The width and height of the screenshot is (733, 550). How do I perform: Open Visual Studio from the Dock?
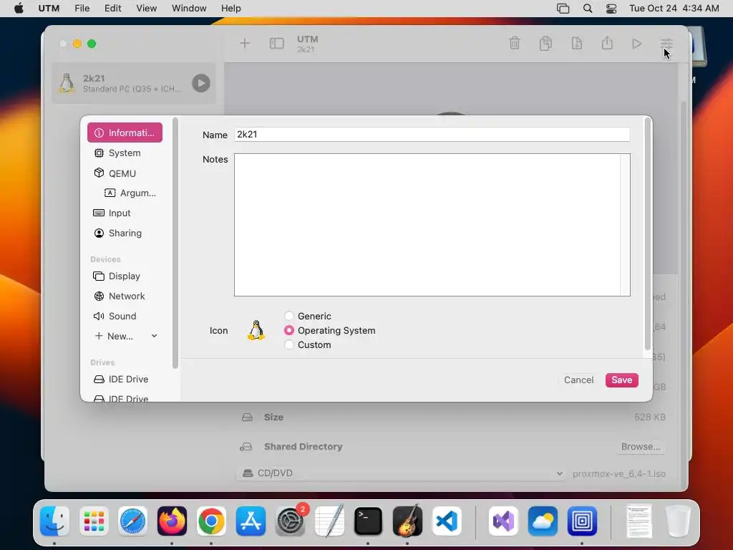pos(503,521)
